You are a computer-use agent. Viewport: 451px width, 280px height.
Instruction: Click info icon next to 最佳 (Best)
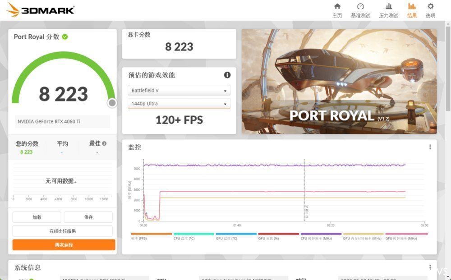click(104, 143)
